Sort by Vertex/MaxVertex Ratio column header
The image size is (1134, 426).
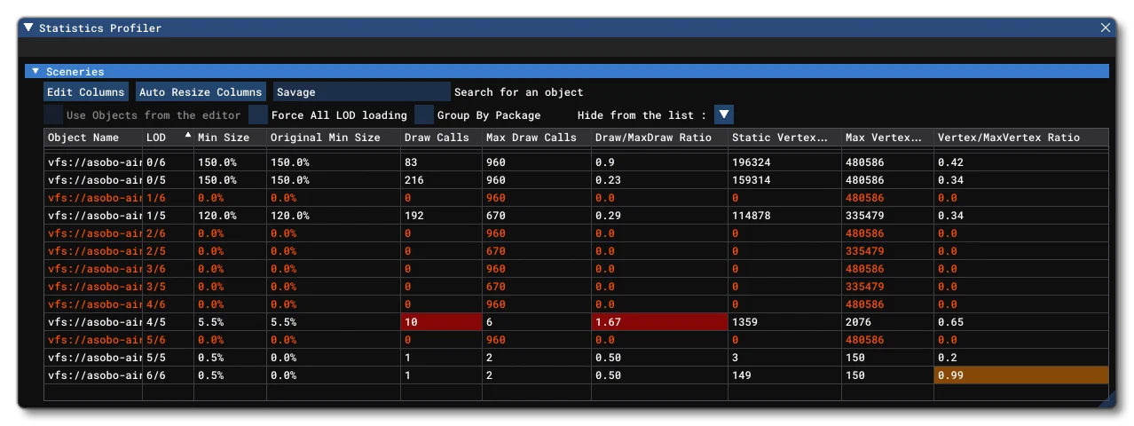point(1021,138)
